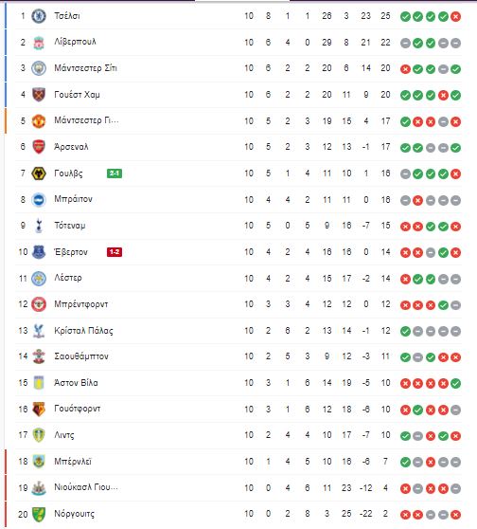Image resolution: width=477 pixels, height=529 pixels.
Task: Click the Arsenal club crest icon
Action: 39,147
